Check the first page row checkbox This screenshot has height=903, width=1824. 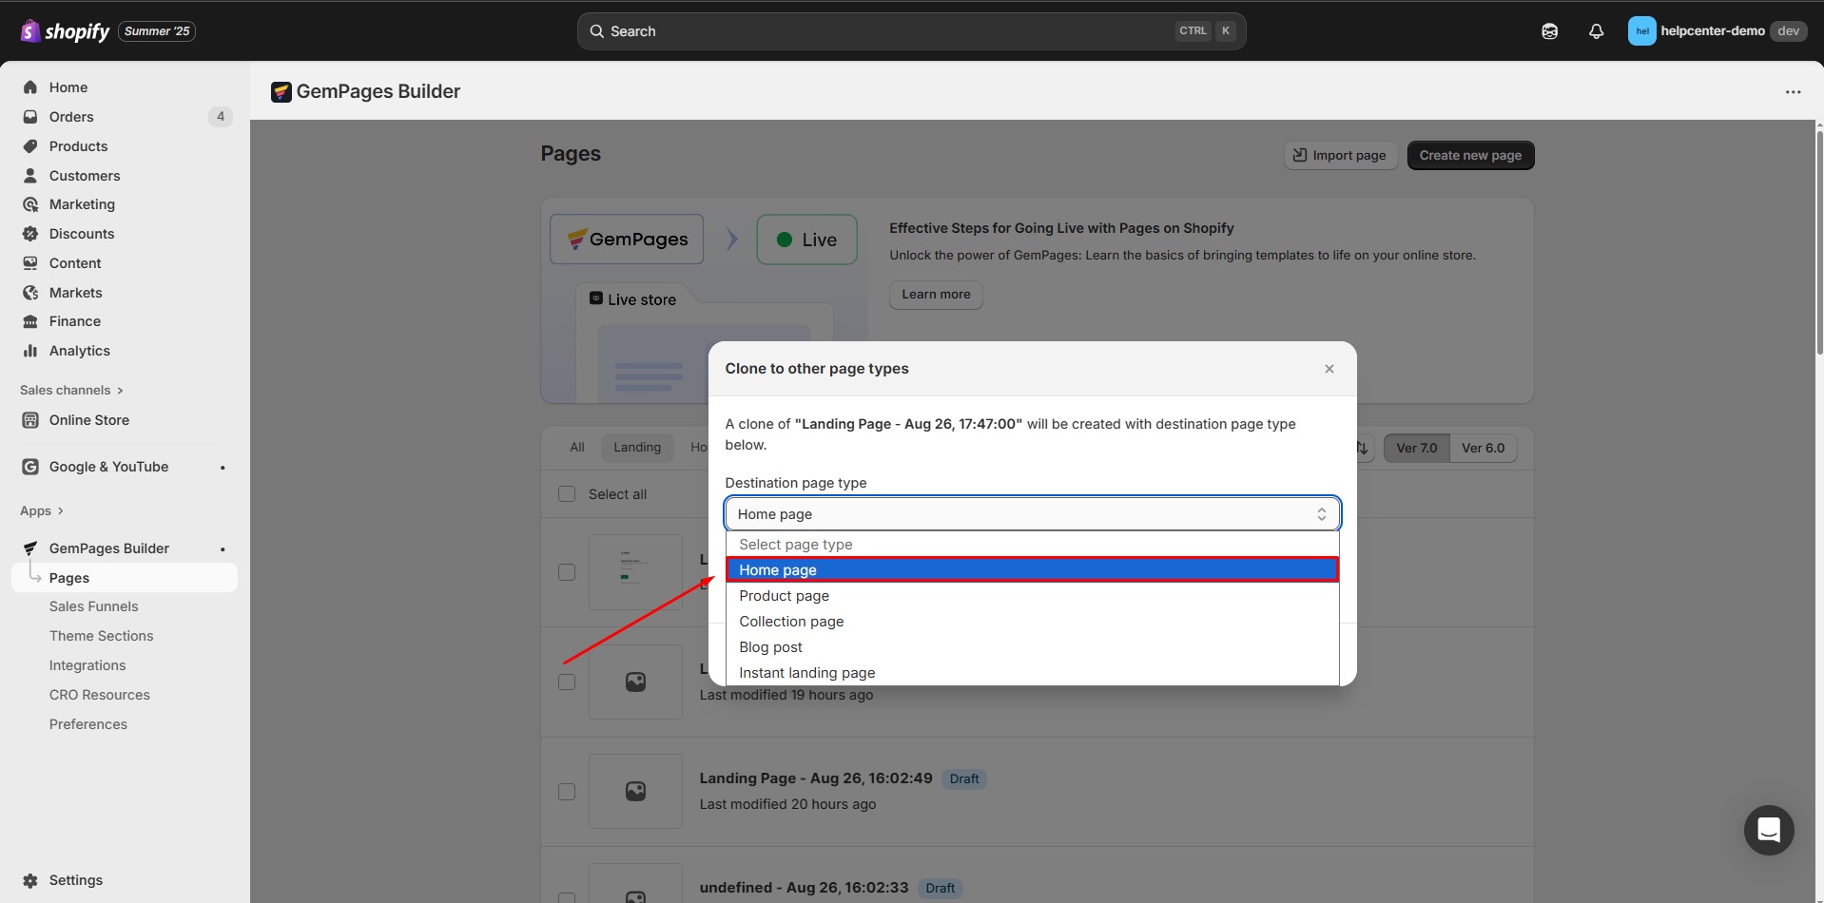[x=567, y=572]
